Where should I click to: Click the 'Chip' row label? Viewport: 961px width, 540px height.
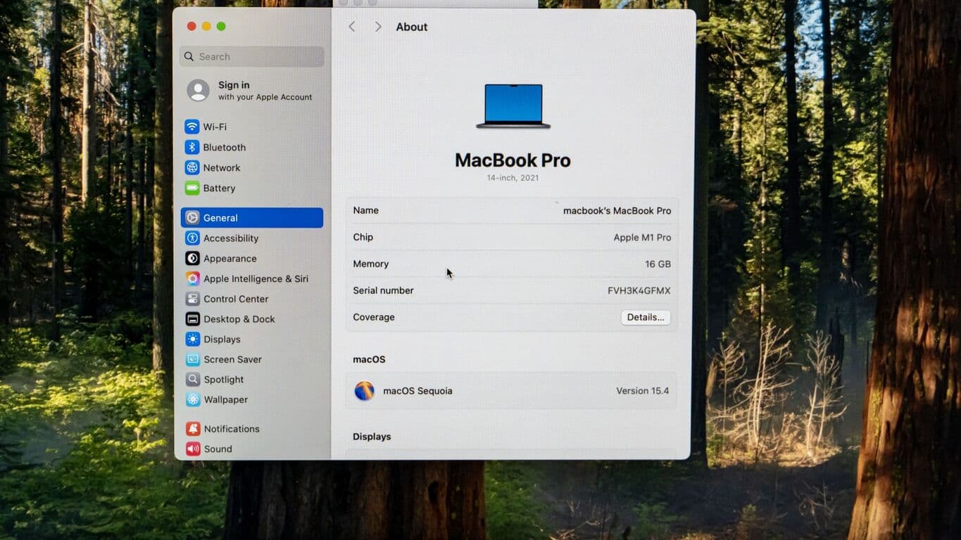363,237
